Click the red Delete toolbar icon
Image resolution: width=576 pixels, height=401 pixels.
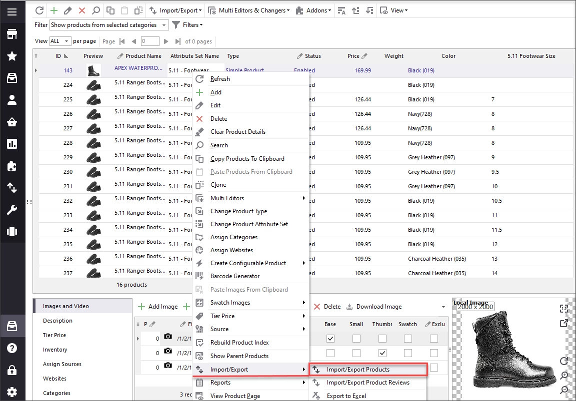[82, 10]
